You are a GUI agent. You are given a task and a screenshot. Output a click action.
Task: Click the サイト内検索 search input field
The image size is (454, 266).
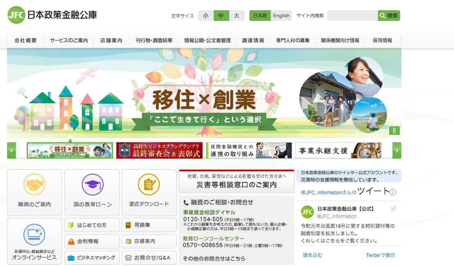[x=352, y=16]
